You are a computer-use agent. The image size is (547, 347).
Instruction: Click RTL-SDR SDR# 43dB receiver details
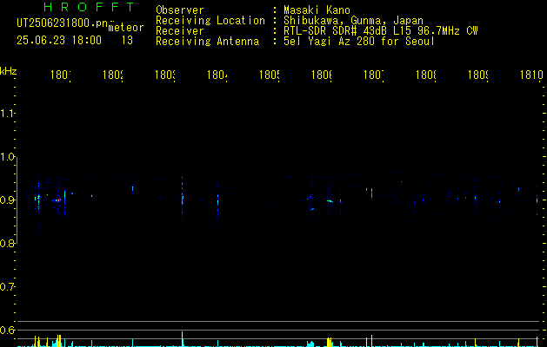(381, 31)
